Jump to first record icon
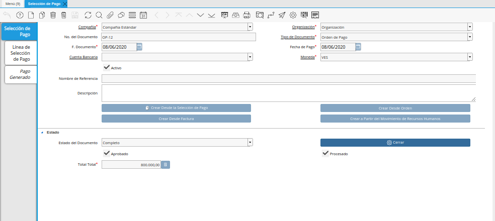 coord(179,15)
